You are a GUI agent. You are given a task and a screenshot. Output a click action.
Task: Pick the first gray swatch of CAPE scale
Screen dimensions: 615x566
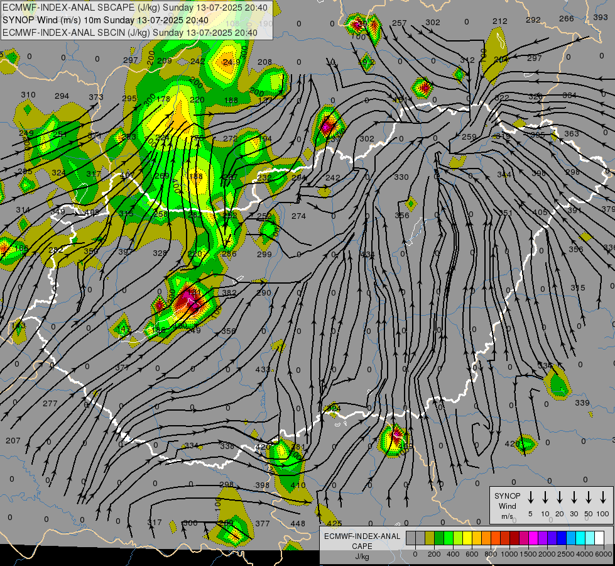click(411, 538)
